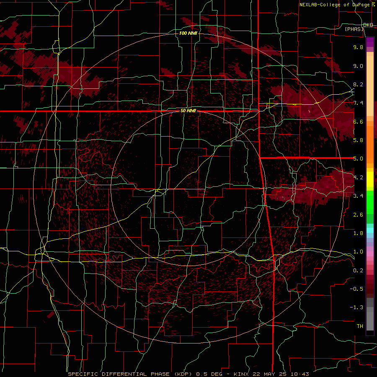Screen dimensions: 377x377
Task: Click the TH threshold label
Action: click(x=360, y=326)
